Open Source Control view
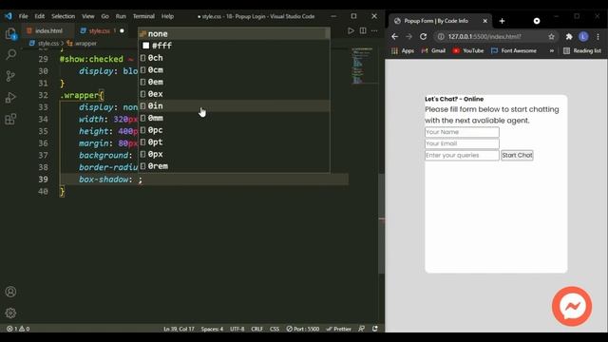608x342 pixels. (10, 76)
